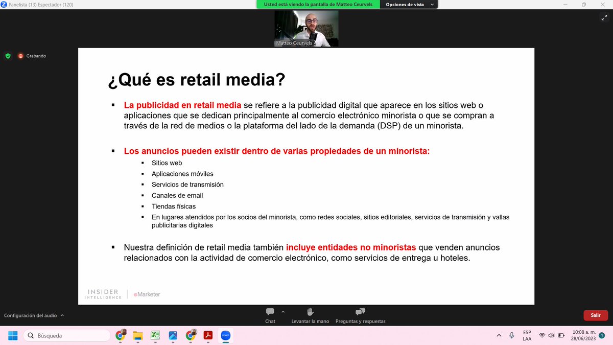613x345 pixels.
Task: Toggle the speaker volume icon
Action: [x=551, y=335]
